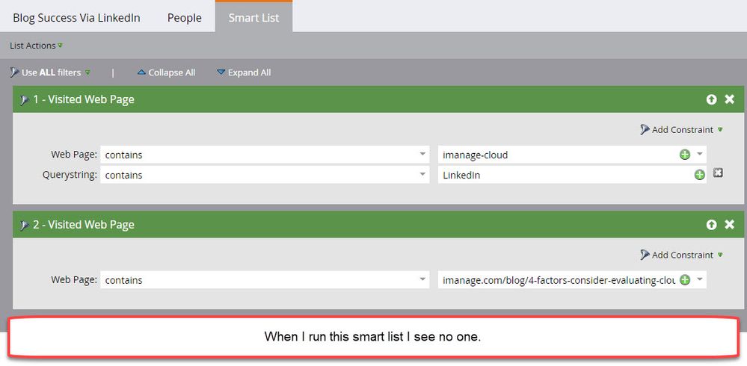The image size is (747, 366).
Task: Open the List Actions menu
Action: pos(36,46)
